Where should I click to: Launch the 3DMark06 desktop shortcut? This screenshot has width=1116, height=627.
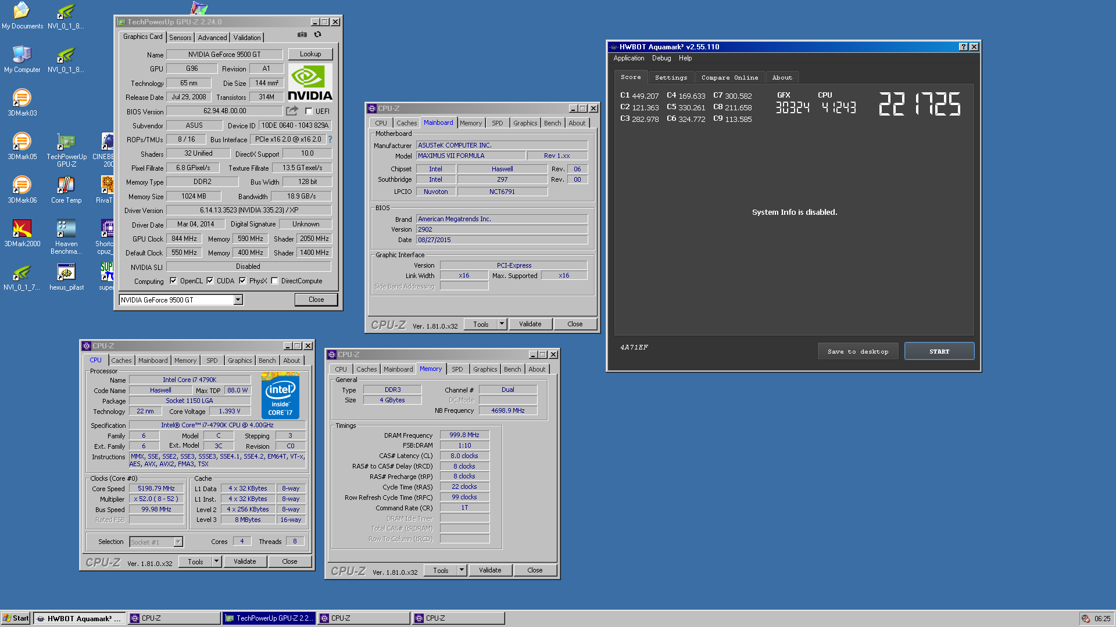point(22,190)
